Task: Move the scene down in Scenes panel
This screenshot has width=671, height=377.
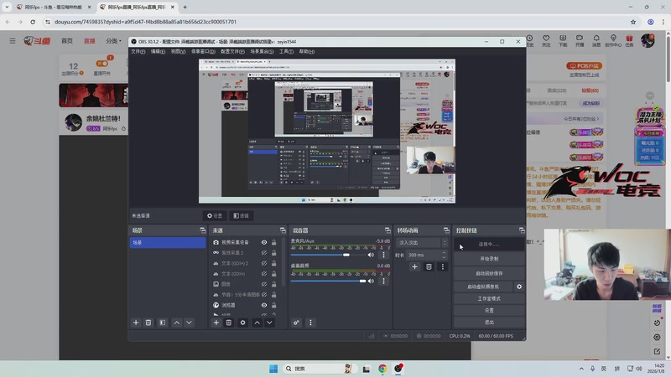Action: coord(189,323)
